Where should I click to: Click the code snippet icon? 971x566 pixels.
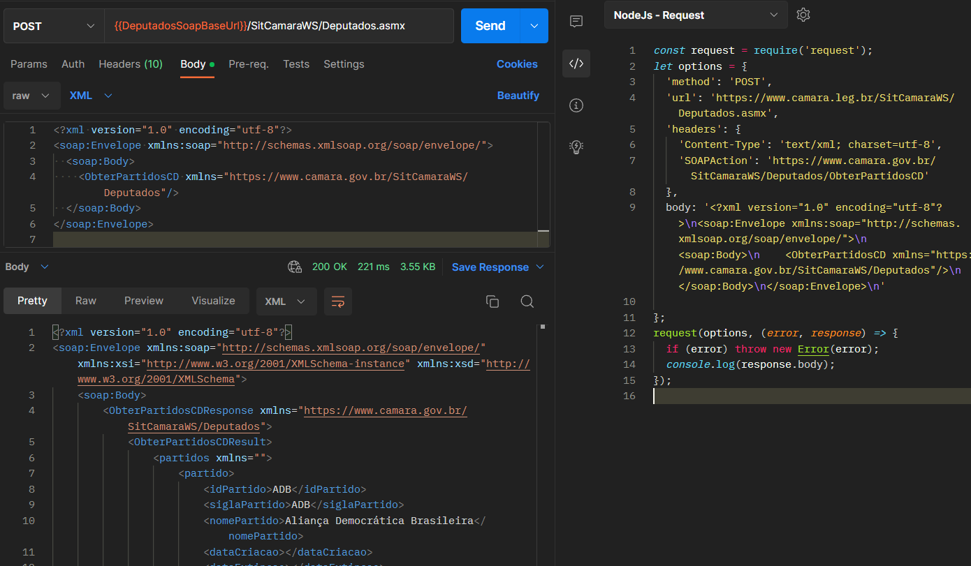click(576, 64)
